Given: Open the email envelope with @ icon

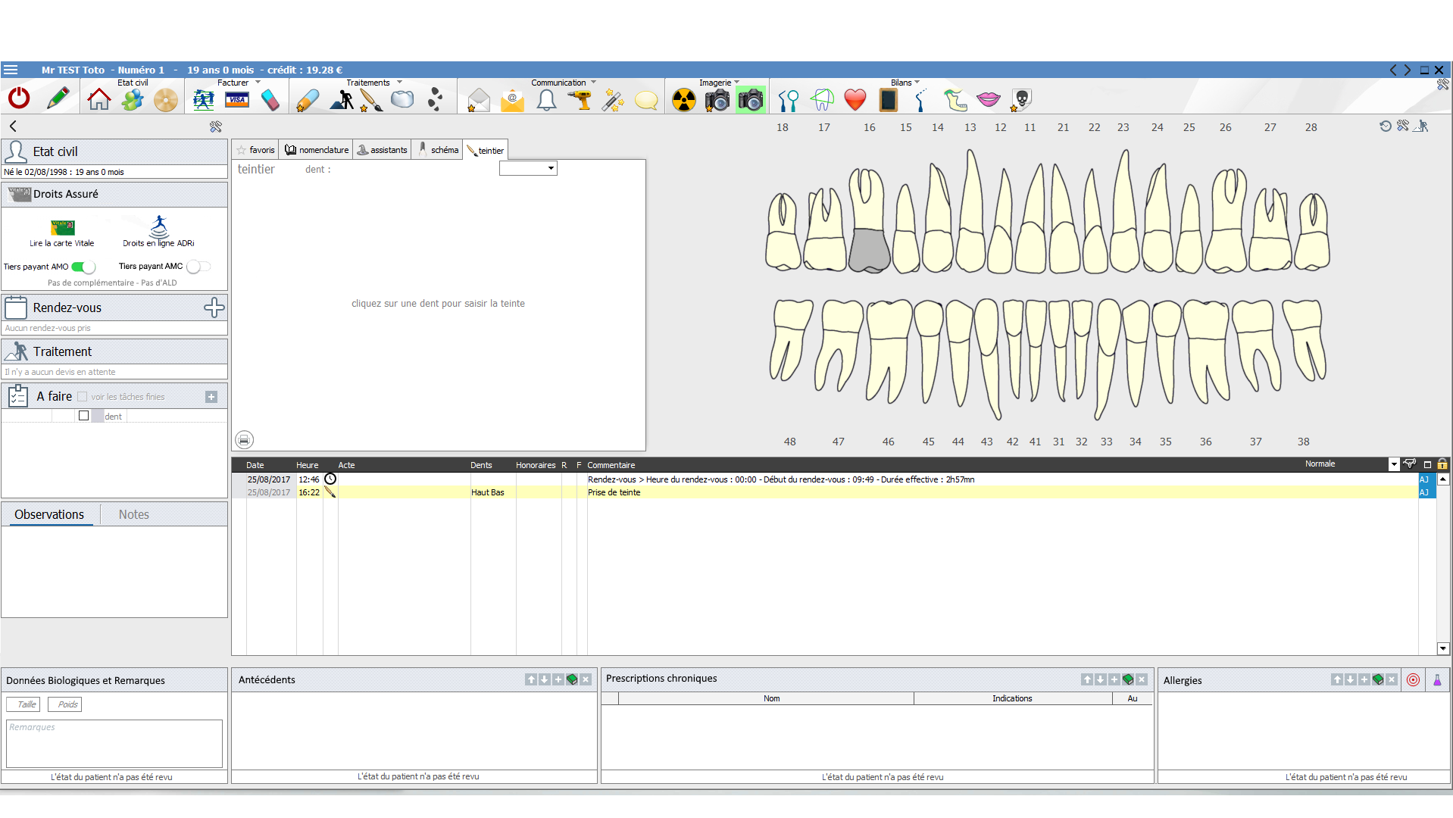Looking at the screenshot, I should click(512, 100).
